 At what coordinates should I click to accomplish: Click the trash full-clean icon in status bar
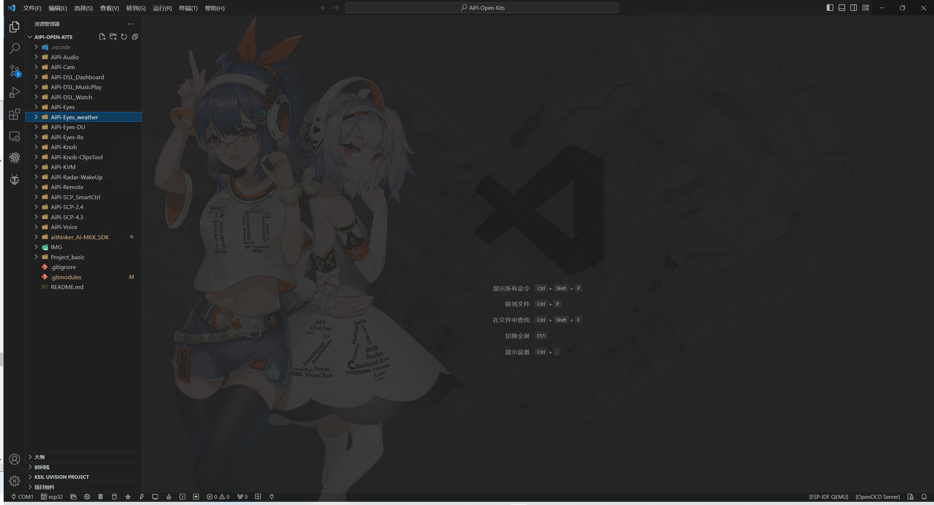[x=101, y=497]
